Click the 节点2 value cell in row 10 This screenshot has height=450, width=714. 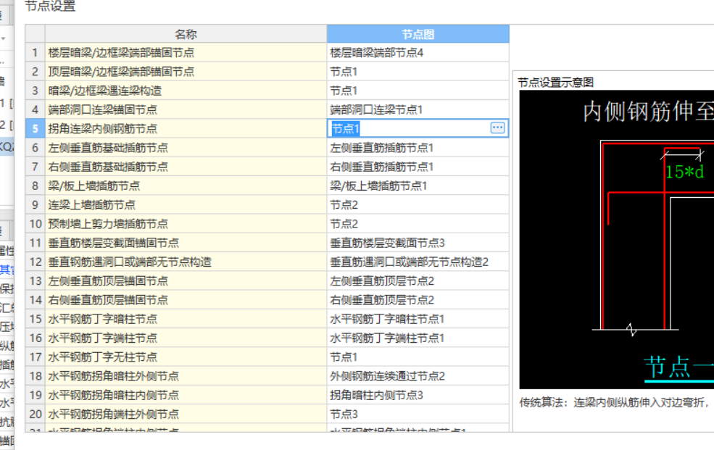pyautogui.click(x=418, y=224)
